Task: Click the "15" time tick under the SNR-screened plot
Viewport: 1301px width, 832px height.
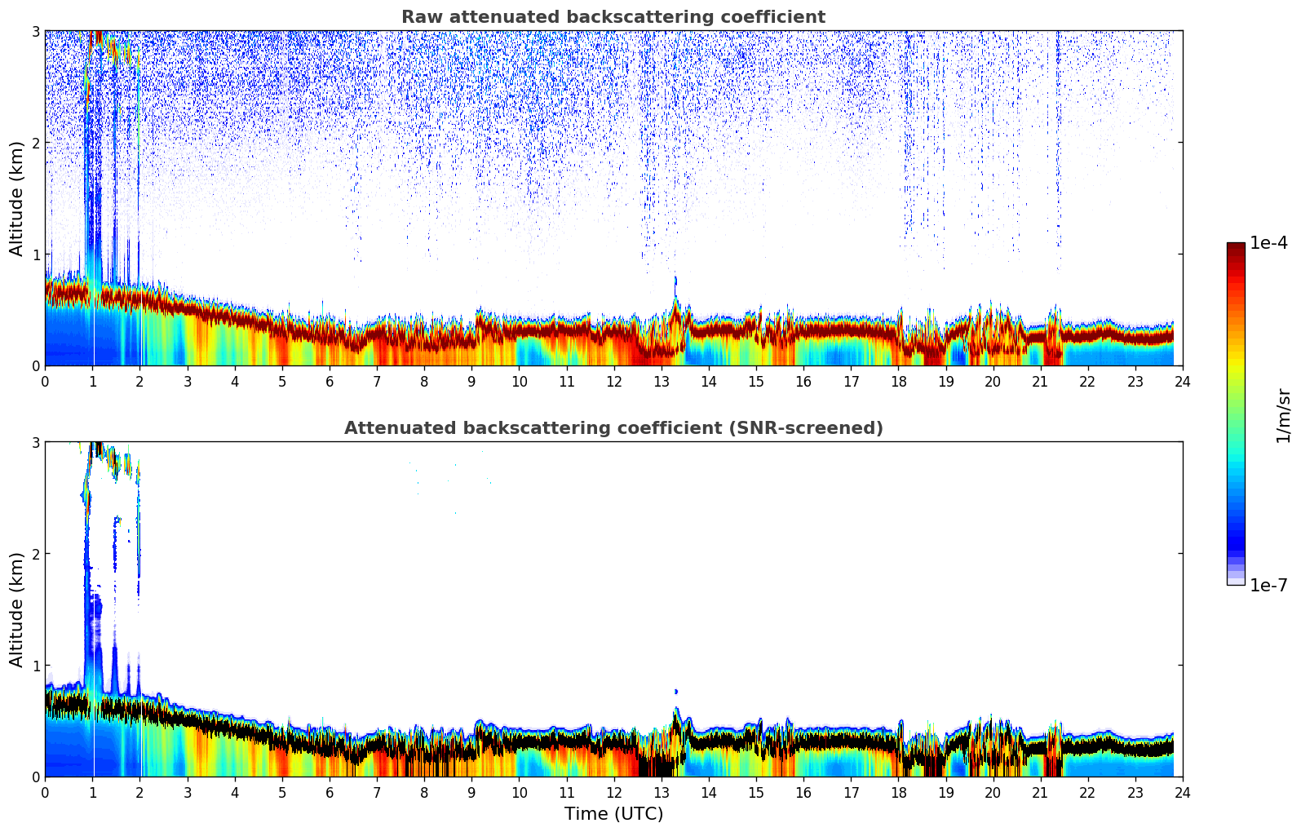Action: 756,792
